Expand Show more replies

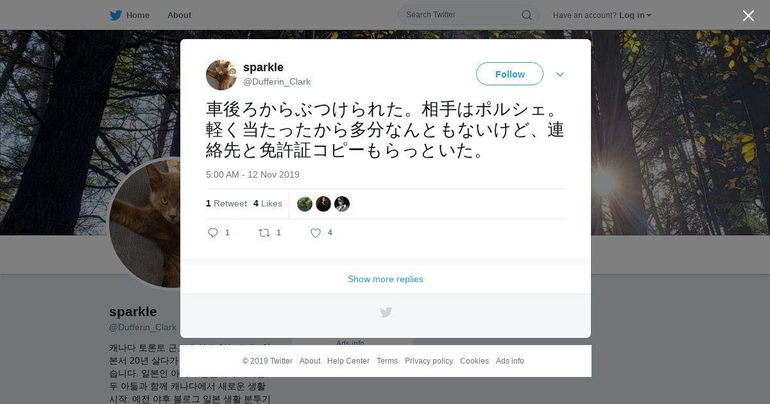click(x=386, y=279)
